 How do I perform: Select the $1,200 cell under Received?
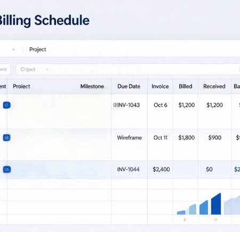[214, 105]
